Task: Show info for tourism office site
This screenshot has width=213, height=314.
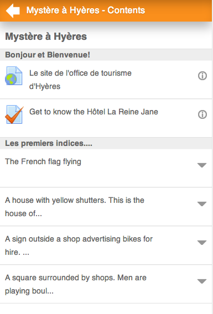Action: point(202,76)
